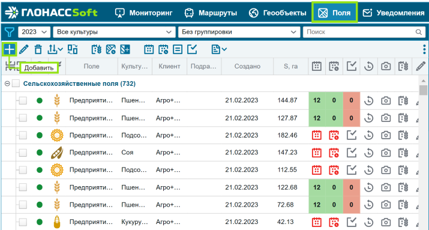
Task: Click the trash delete icon in toolbar
Action: (x=38, y=49)
